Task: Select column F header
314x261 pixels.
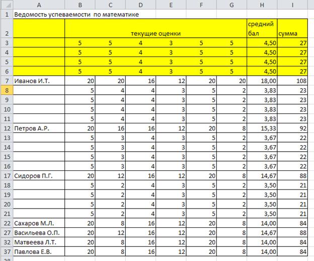Action: click(201, 5)
